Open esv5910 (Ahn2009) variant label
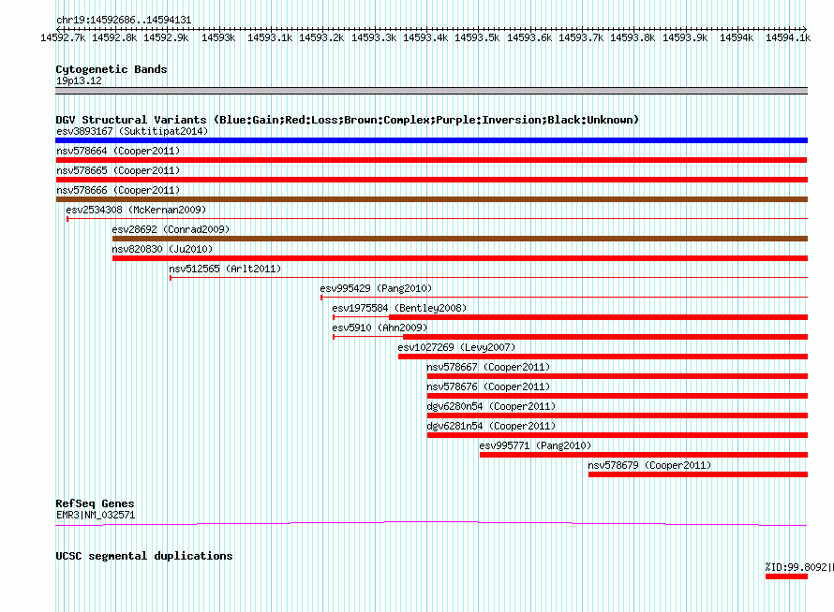This screenshot has width=834, height=612. (x=380, y=328)
